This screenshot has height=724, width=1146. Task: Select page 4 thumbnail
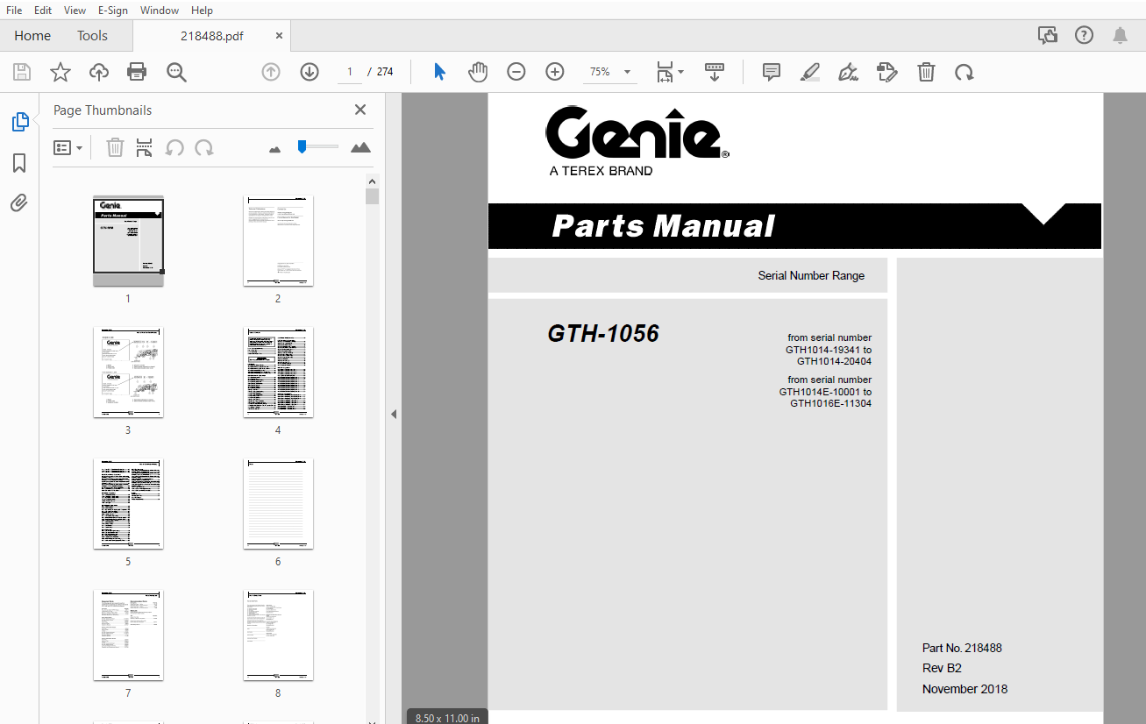coord(278,373)
